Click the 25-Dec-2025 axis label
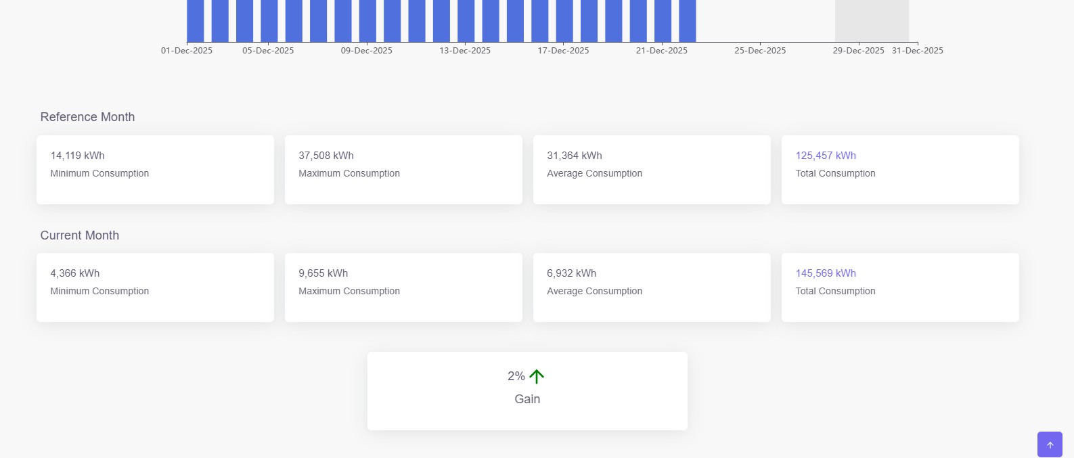1074x458 pixels. (x=760, y=51)
